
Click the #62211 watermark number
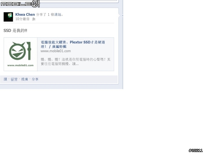click(196, 150)
